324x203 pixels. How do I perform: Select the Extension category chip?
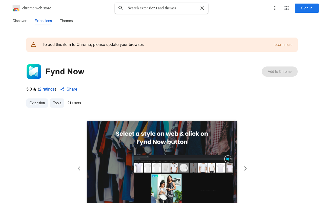coord(37,103)
